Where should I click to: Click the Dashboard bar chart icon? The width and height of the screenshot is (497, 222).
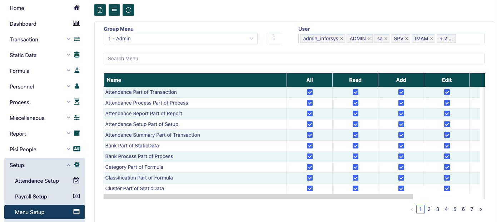76,24
